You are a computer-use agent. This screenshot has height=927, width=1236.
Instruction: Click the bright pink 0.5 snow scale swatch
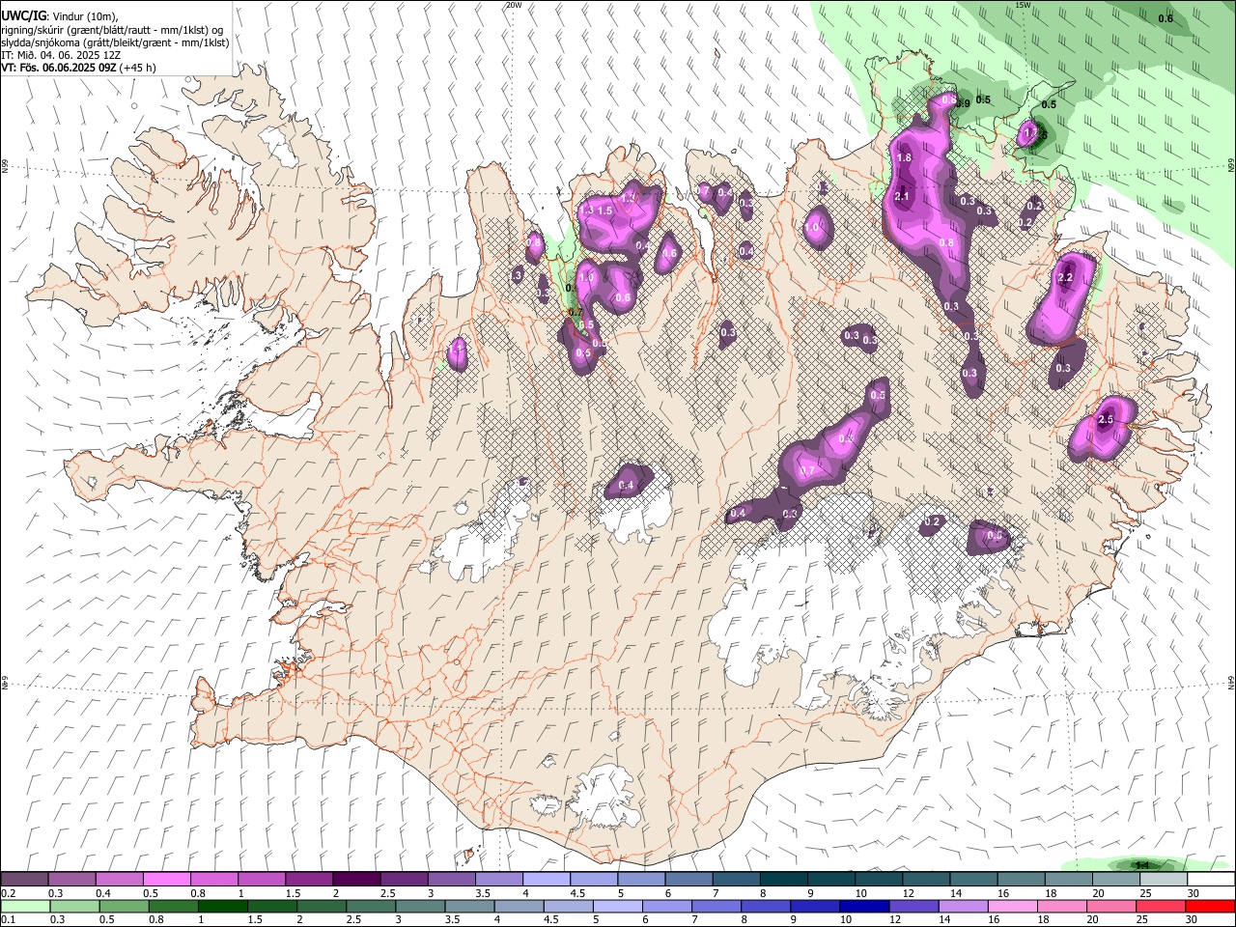point(167,880)
